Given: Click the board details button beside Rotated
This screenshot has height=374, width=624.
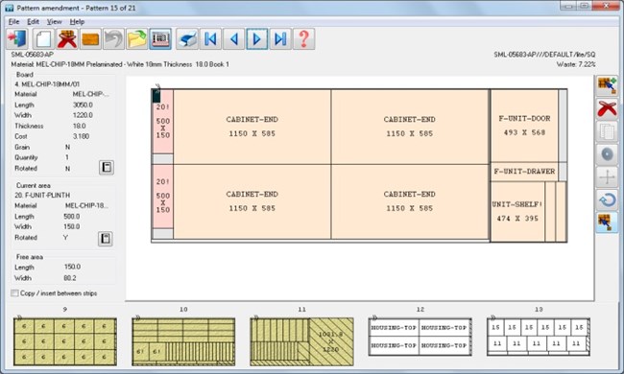Looking at the screenshot, I should point(107,167).
